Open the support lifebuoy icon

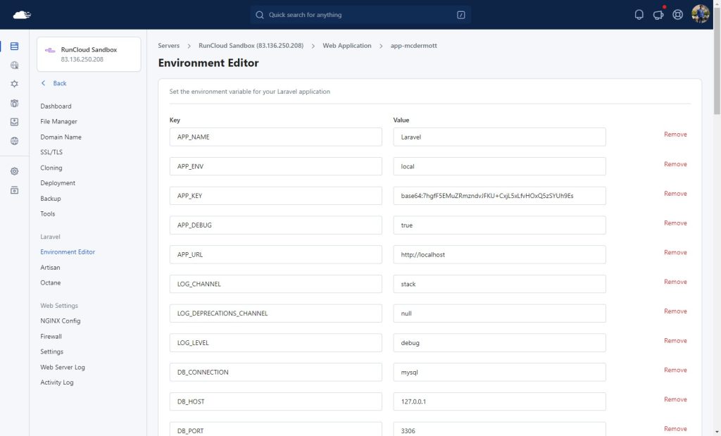coord(677,15)
